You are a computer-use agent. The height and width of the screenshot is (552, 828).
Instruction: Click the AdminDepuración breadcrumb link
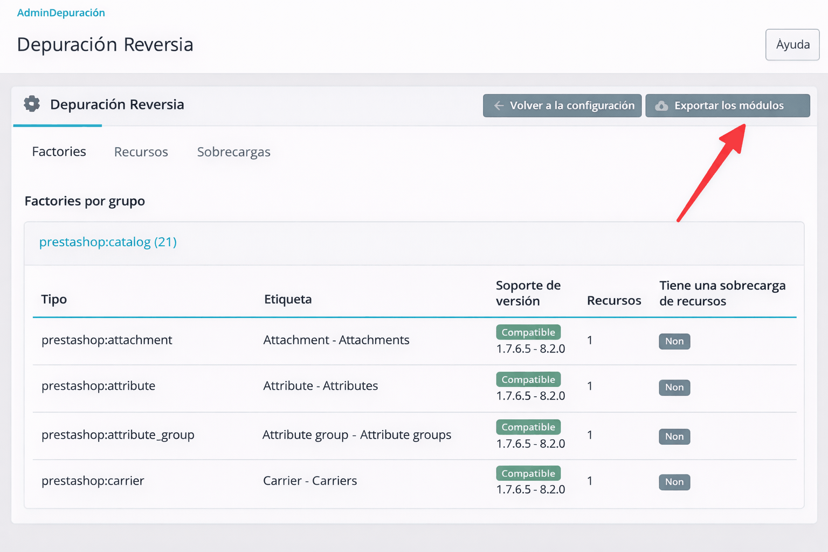tap(61, 13)
